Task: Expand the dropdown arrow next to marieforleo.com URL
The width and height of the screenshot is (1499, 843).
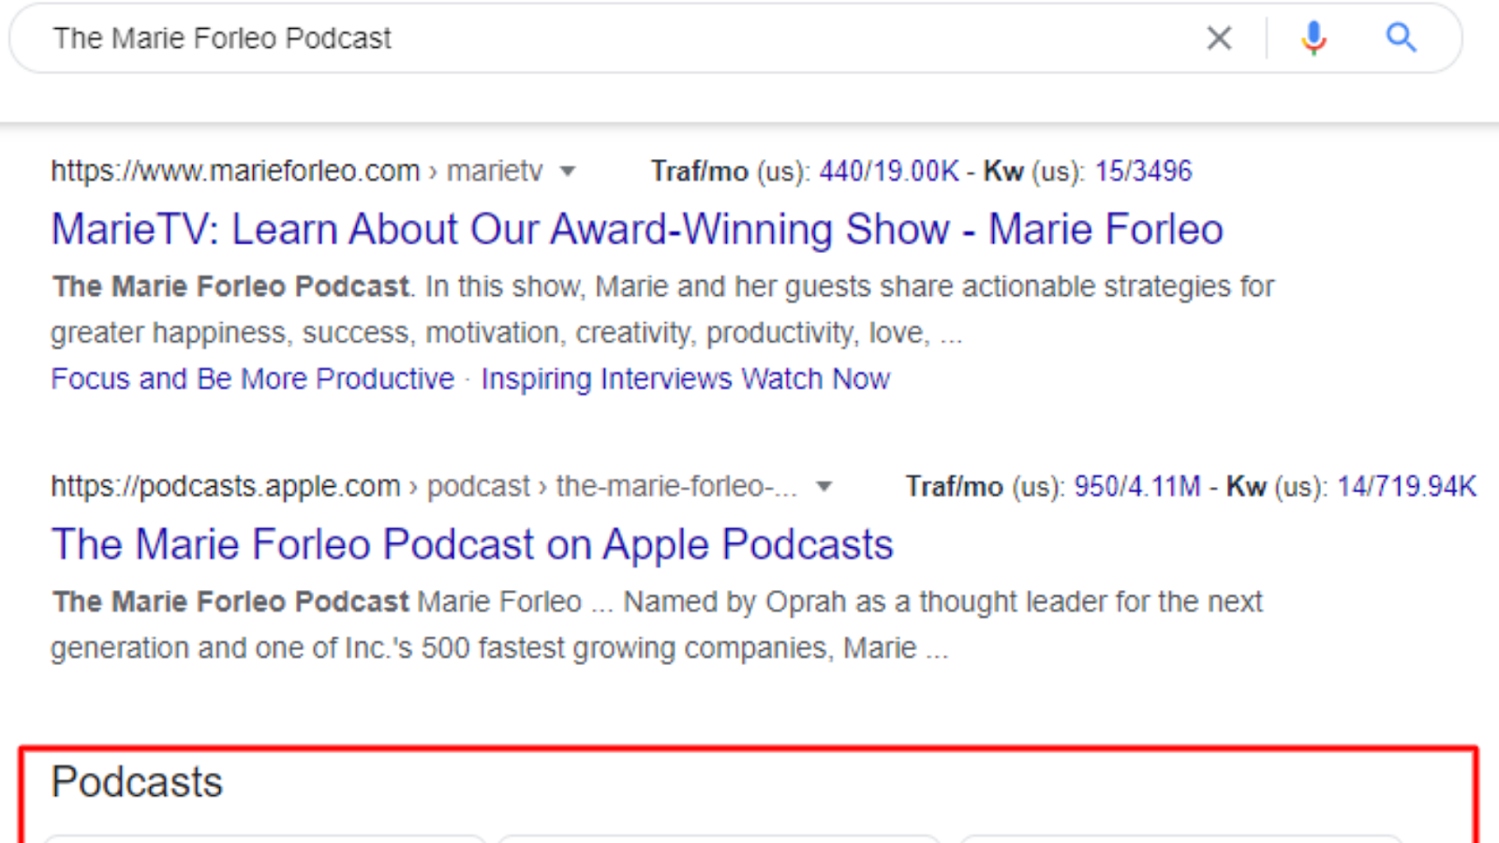Action: tap(567, 171)
